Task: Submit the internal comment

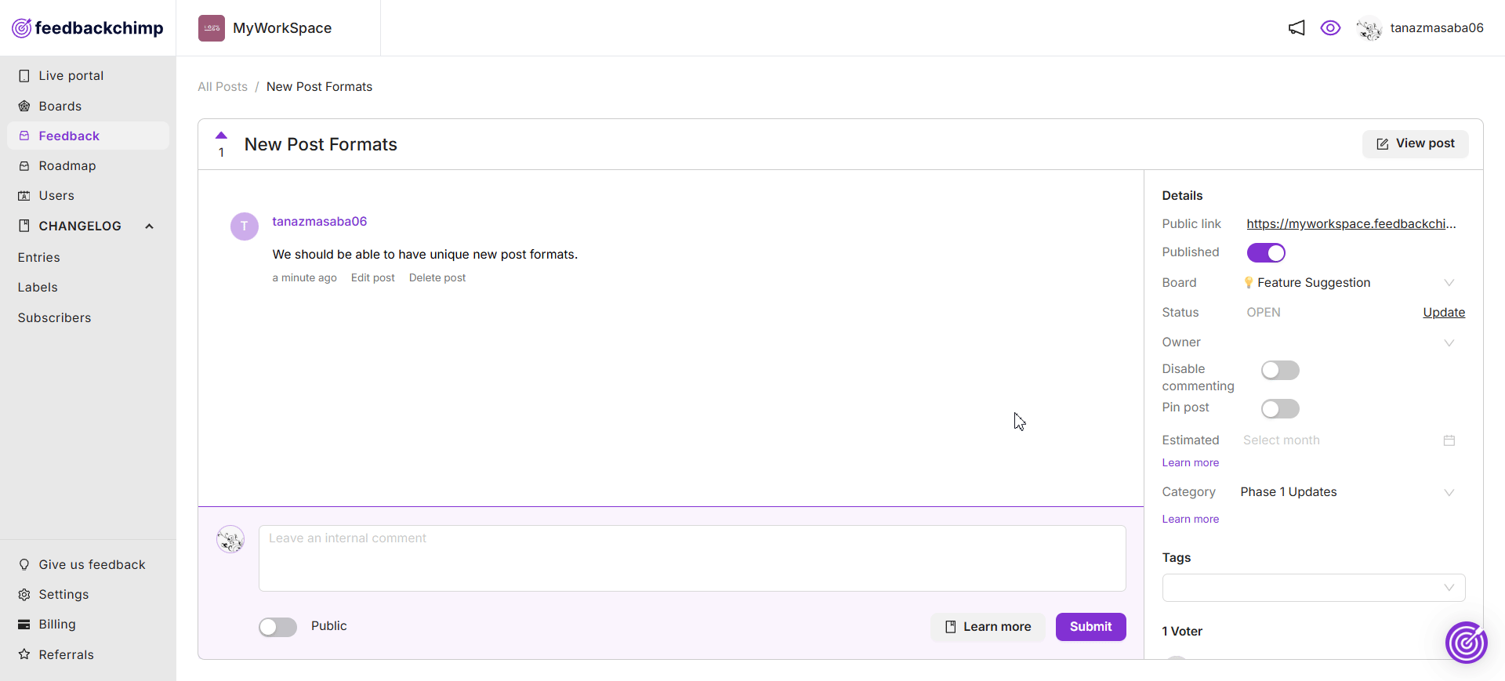Action: pos(1090,627)
